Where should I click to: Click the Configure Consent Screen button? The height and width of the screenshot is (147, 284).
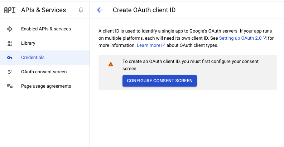(160, 81)
